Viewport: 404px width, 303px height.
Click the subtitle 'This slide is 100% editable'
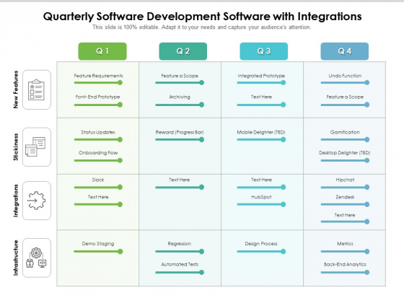pos(202,27)
